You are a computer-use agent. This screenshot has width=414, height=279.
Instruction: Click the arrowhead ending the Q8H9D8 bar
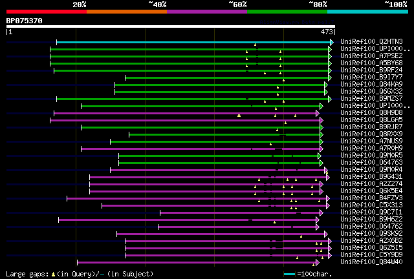coord(318,114)
